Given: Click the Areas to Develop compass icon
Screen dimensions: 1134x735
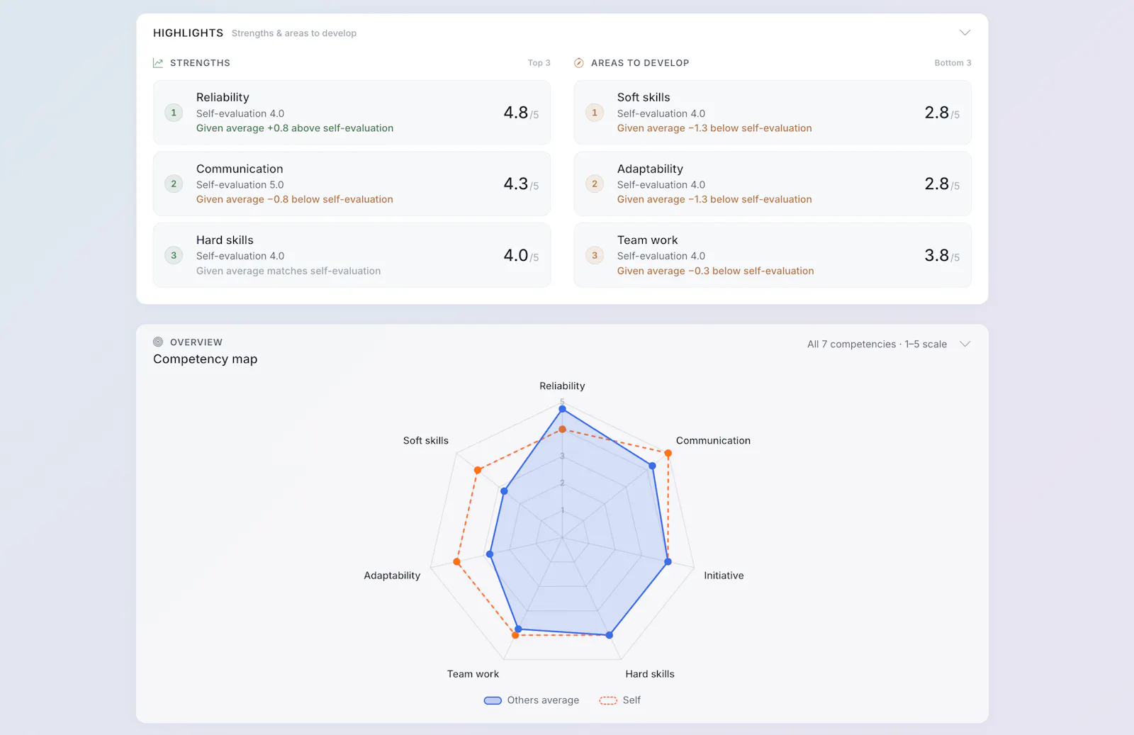Looking at the screenshot, I should coord(578,63).
